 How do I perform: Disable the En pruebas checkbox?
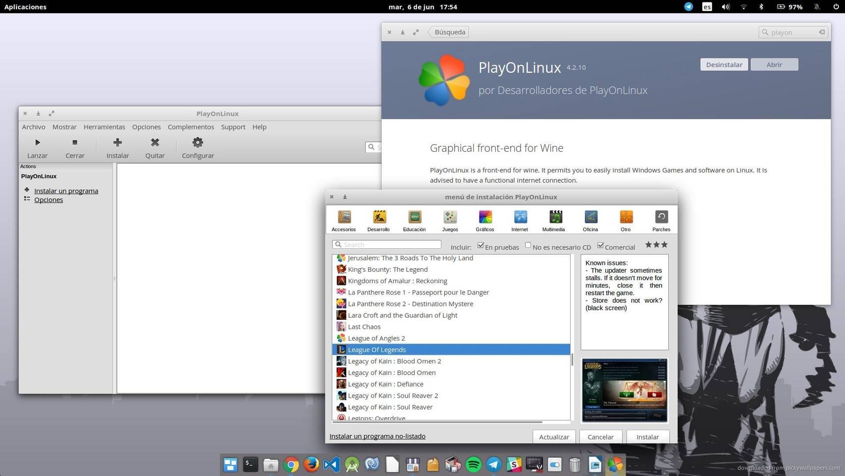[480, 245]
